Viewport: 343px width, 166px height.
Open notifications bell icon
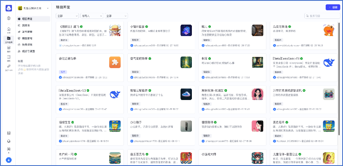point(9,141)
